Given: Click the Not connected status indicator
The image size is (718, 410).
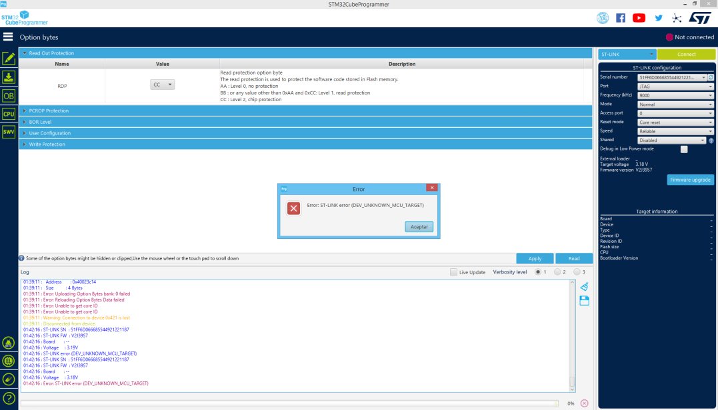Looking at the screenshot, I should (689, 37).
